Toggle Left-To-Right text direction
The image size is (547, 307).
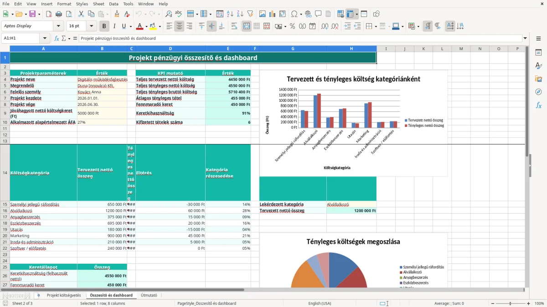pyautogui.click(x=428, y=26)
